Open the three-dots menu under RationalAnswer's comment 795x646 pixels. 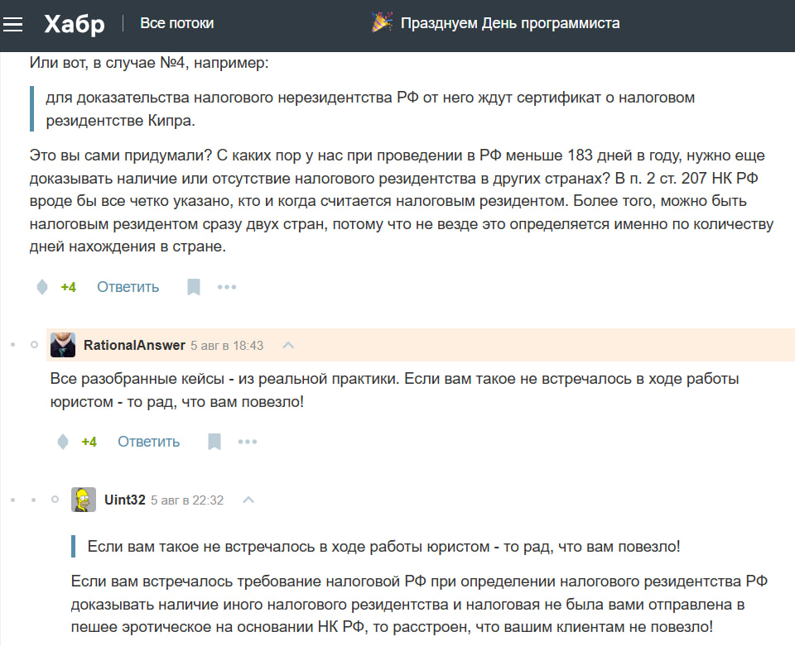coord(247,441)
